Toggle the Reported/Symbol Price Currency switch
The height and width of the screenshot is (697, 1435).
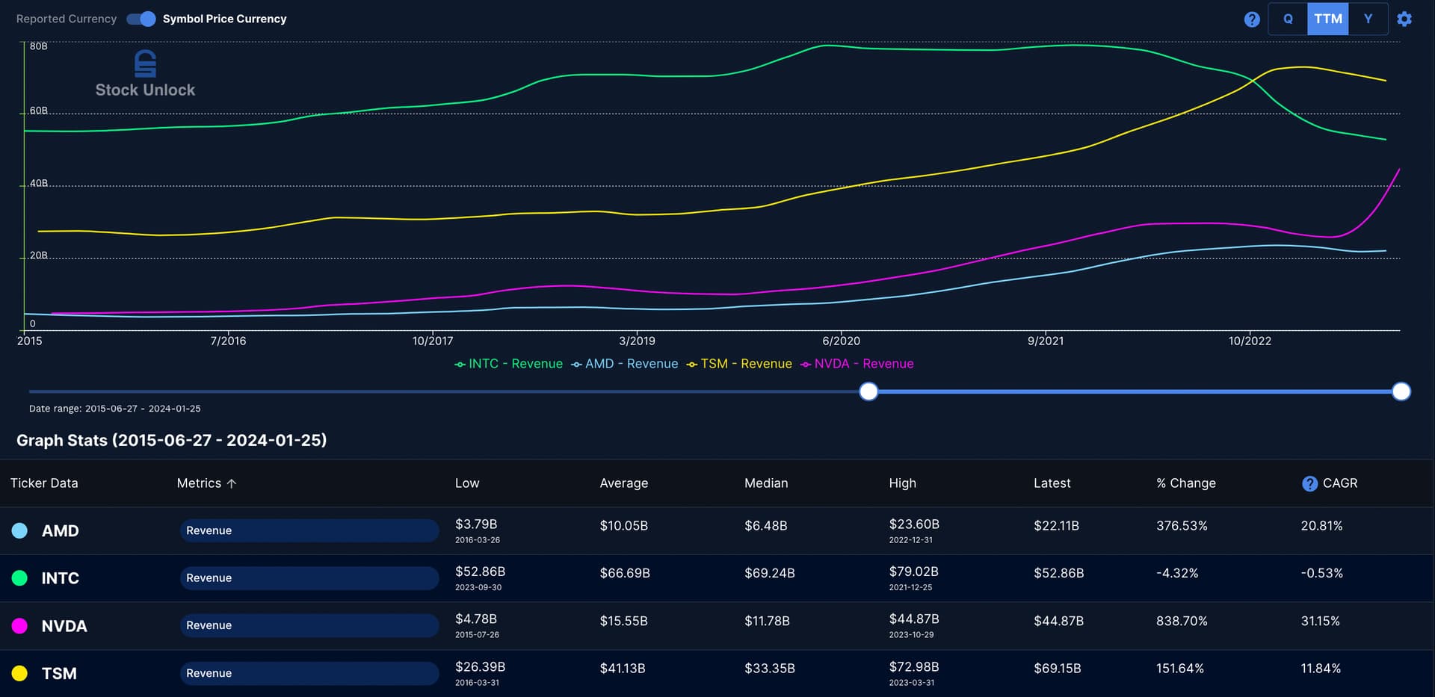click(141, 19)
